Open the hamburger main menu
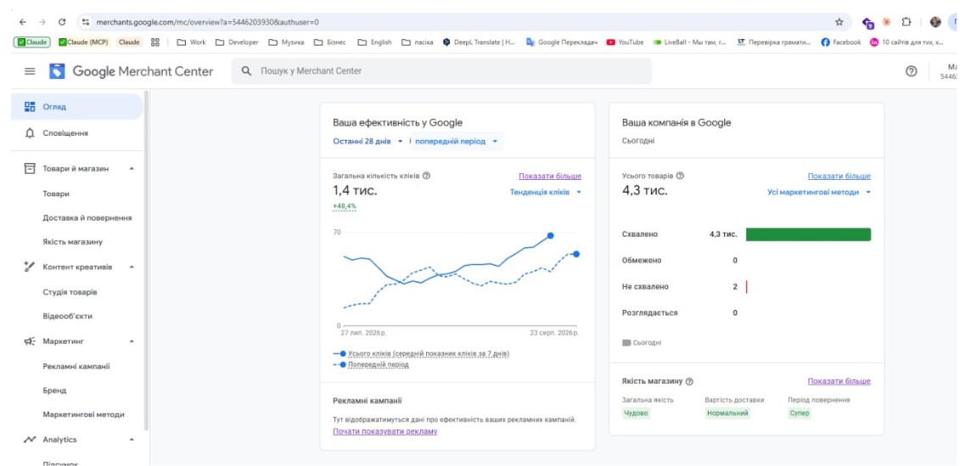This screenshot has width=960, height=466. coord(30,71)
